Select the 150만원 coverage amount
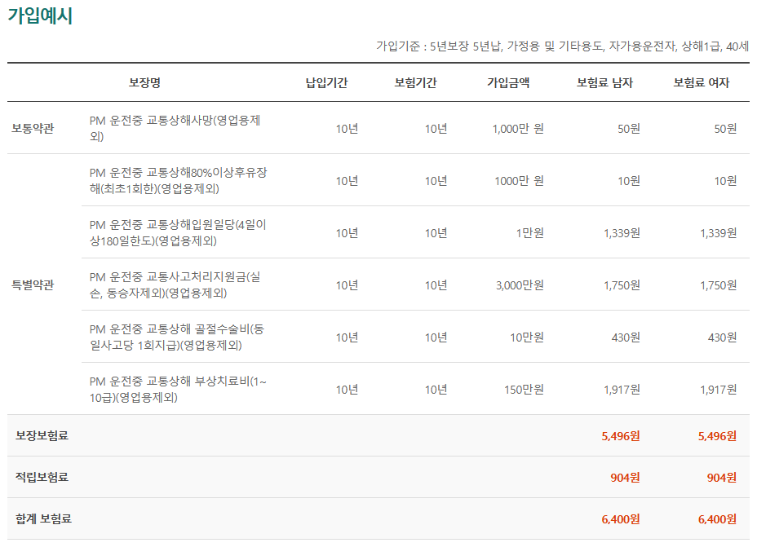The width and height of the screenshot is (757, 547). click(x=524, y=390)
